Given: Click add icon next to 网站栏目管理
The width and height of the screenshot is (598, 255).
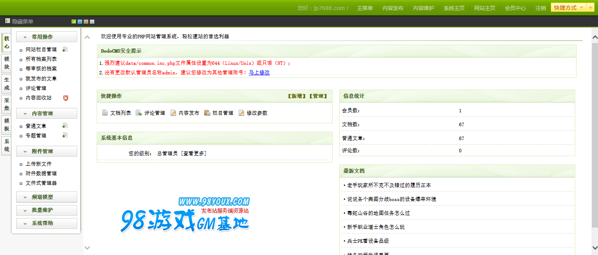Looking at the screenshot, I should pyautogui.click(x=65, y=49).
